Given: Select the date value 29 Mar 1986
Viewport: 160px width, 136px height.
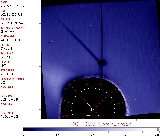Looking at the screenshot, I should [11, 6].
